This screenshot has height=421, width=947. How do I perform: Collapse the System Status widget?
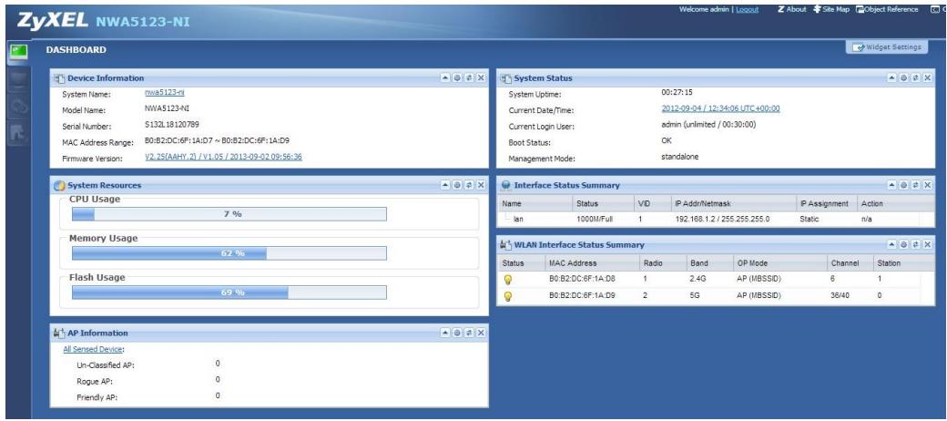coord(891,78)
